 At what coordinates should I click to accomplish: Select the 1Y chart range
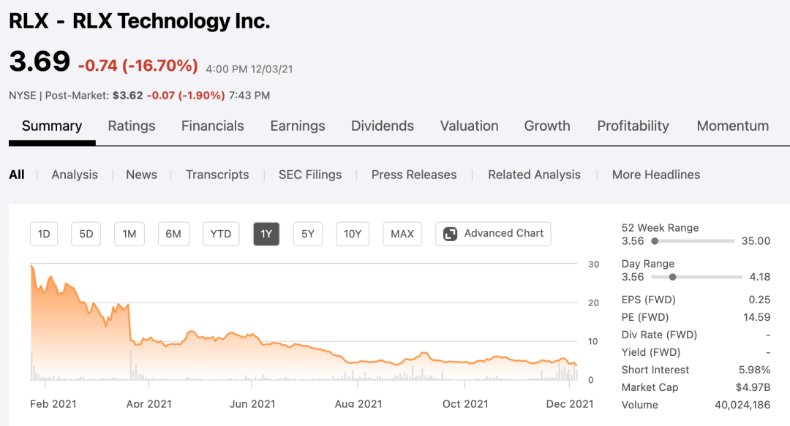tap(266, 234)
